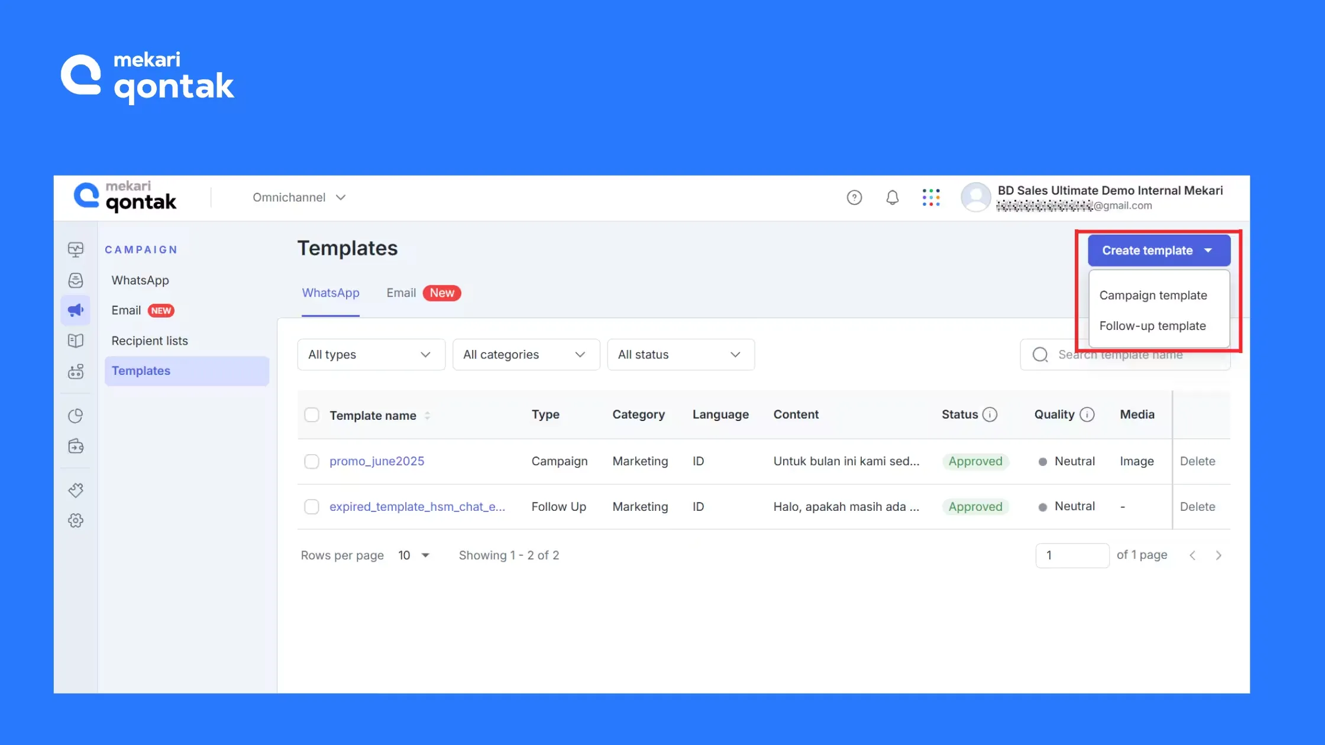The width and height of the screenshot is (1325, 745).
Task: Focus the page number input field
Action: tap(1072, 556)
